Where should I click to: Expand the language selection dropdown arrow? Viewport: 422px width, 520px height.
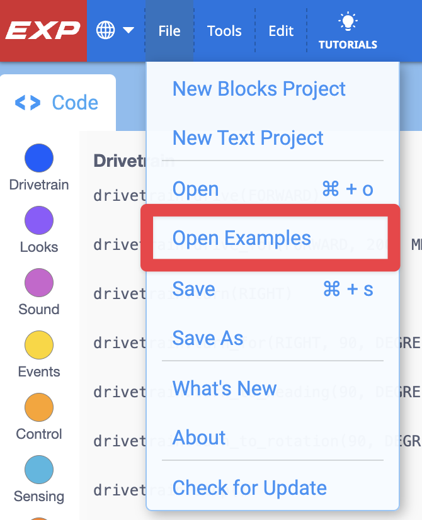tap(128, 31)
